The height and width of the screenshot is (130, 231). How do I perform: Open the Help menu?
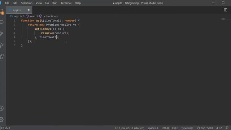pos(78,3)
